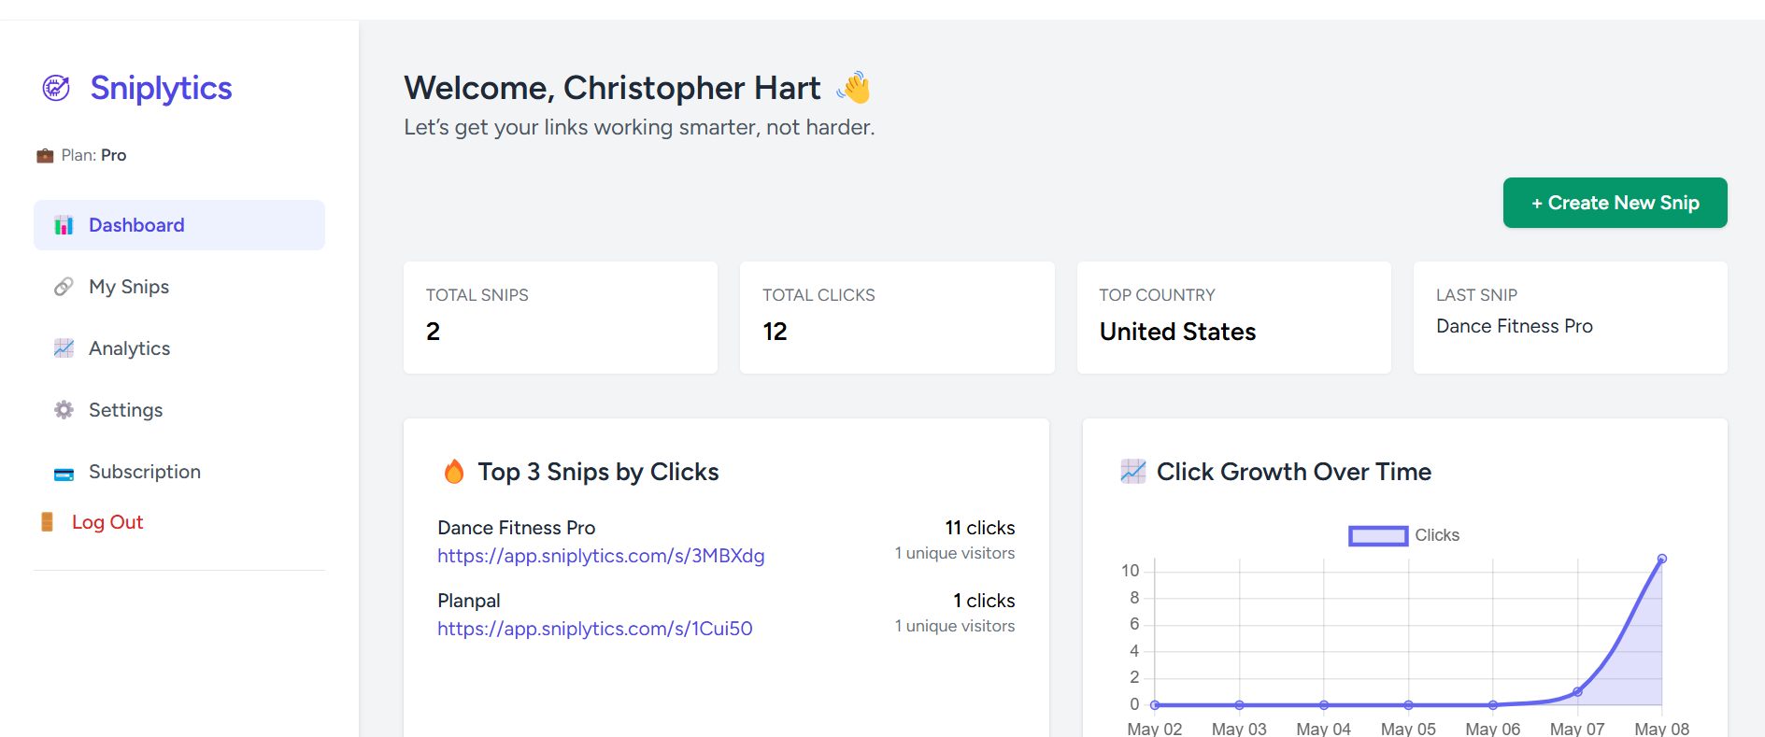
Task: Open the Planpal short link
Action: [x=594, y=629]
